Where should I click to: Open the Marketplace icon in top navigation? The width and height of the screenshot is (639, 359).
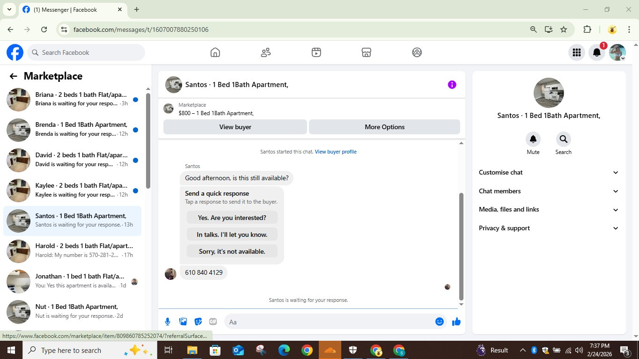tap(367, 52)
